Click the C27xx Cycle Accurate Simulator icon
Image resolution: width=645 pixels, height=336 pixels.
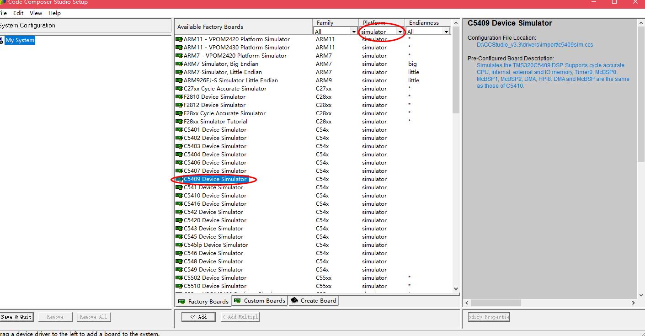(x=179, y=89)
